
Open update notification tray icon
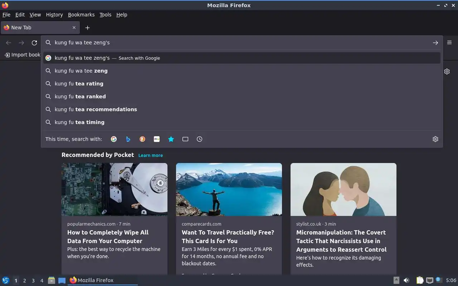(439, 280)
